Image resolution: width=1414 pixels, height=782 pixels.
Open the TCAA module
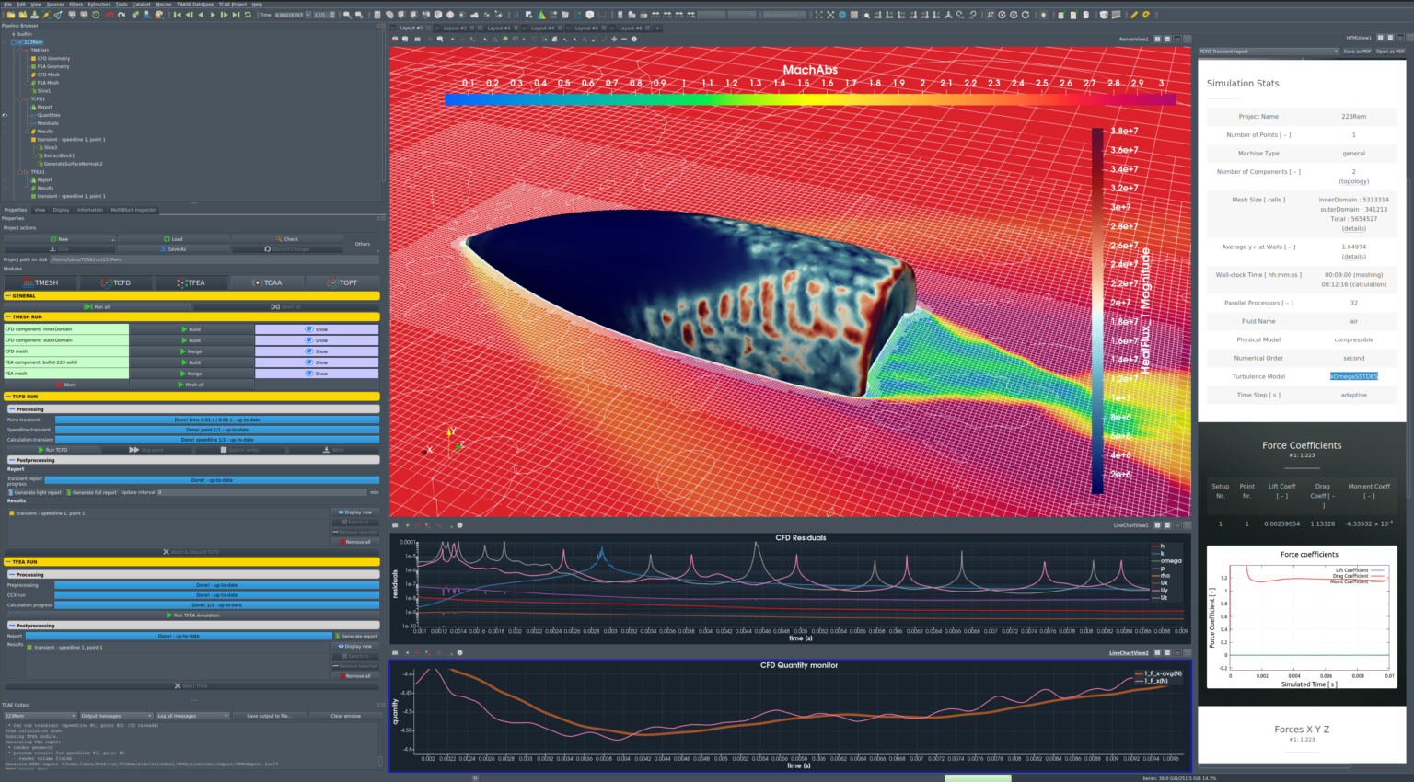point(267,282)
